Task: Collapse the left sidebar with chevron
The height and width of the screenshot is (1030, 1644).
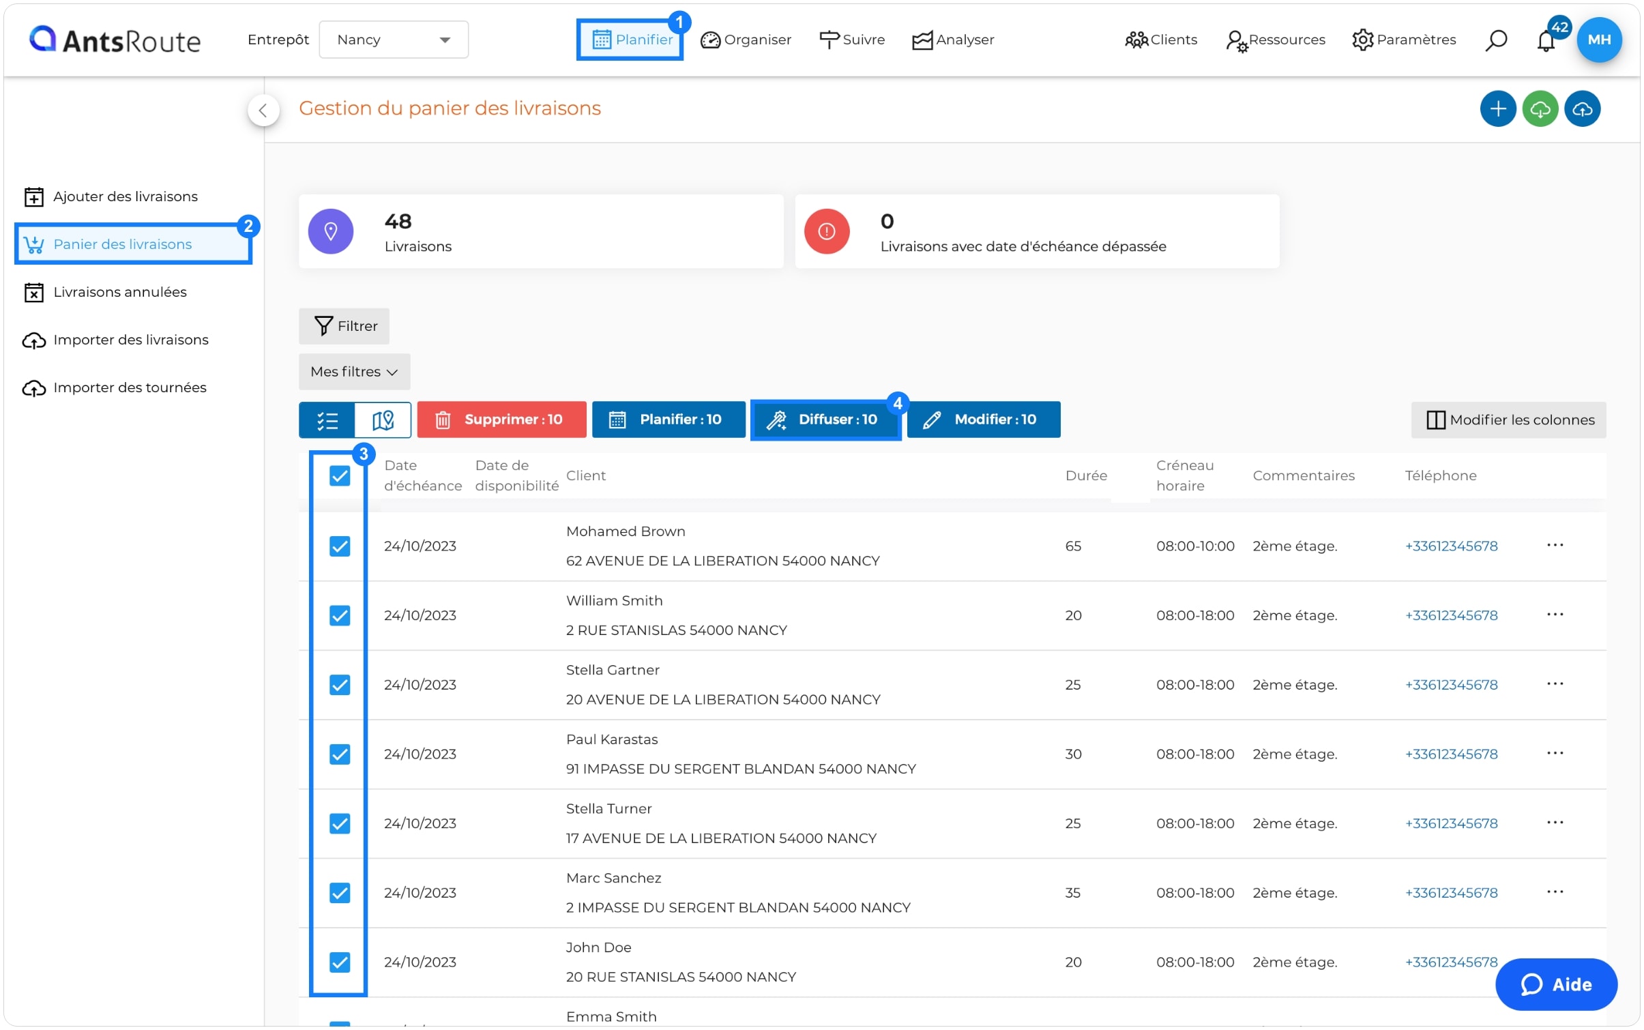Action: (x=263, y=110)
